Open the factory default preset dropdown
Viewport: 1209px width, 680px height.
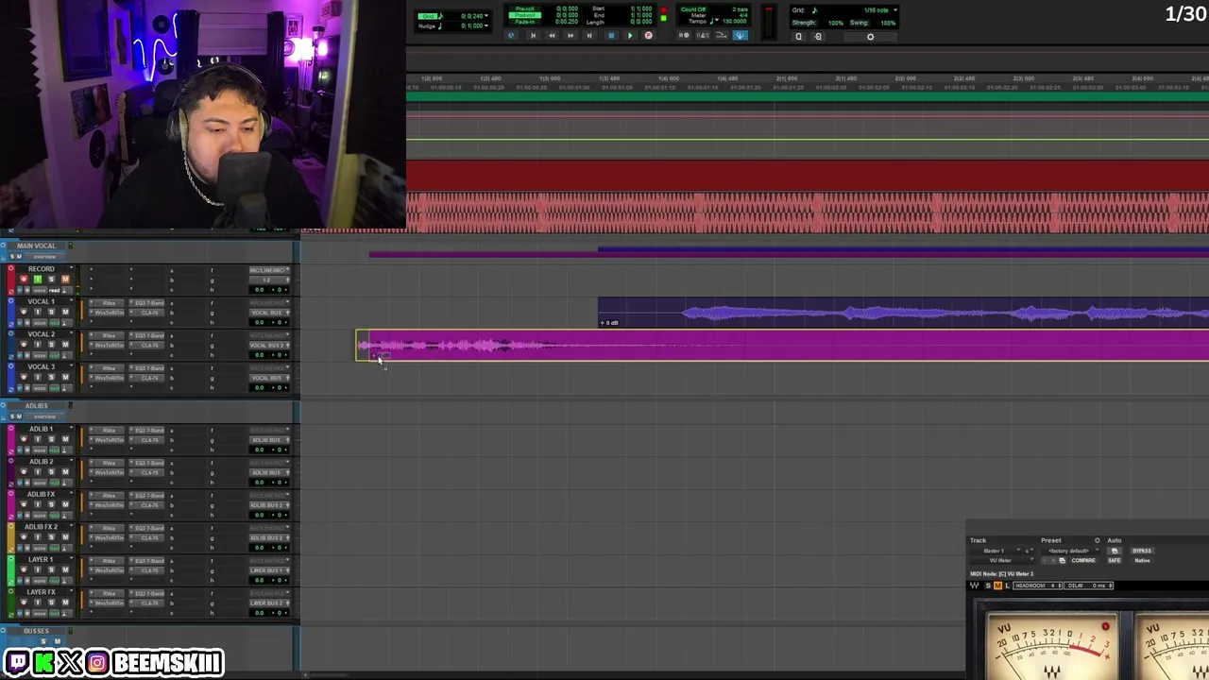1069,551
